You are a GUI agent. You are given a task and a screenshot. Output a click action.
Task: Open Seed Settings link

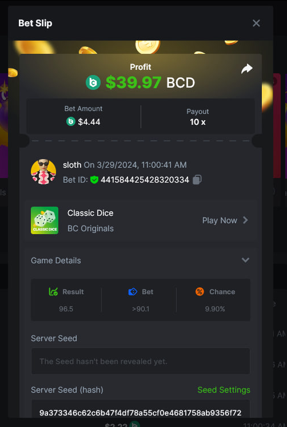click(224, 390)
